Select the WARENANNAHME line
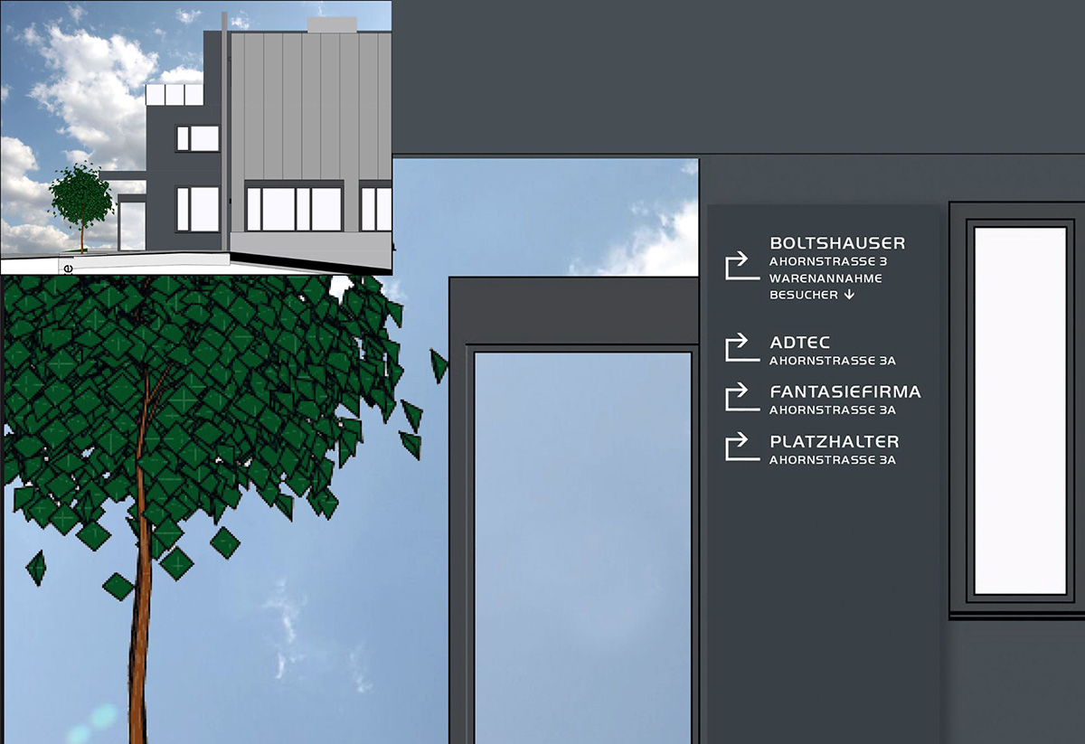The height and width of the screenshot is (744, 1085). [826, 278]
